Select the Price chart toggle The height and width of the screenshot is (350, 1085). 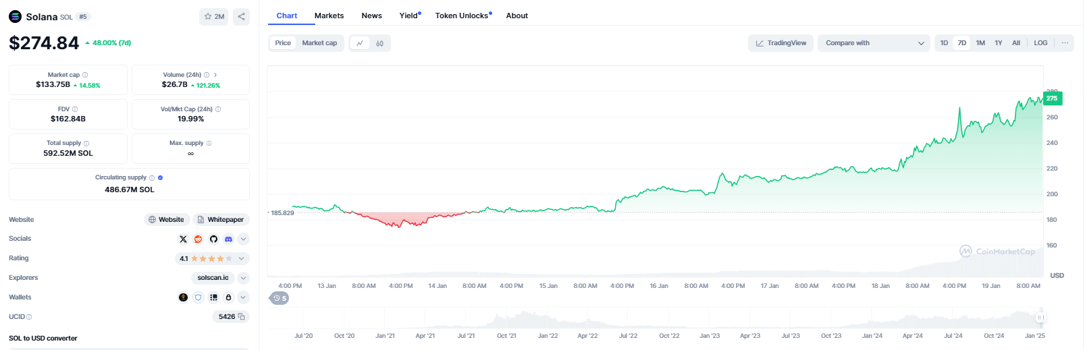point(283,43)
